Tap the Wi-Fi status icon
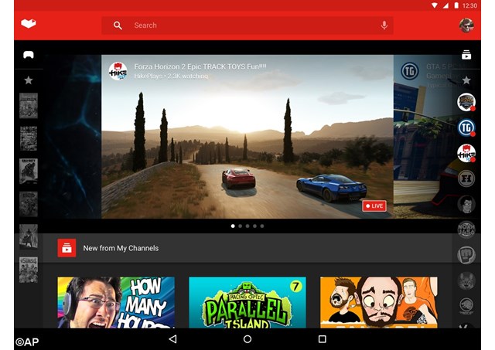This screenshot has height=350, width=495. tap(435, 5)
